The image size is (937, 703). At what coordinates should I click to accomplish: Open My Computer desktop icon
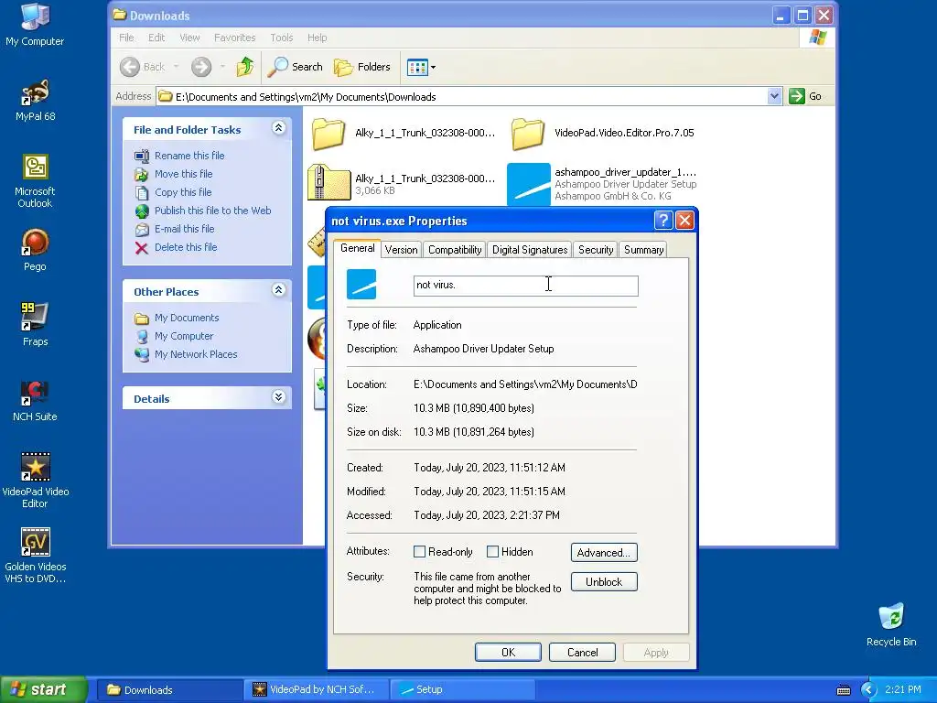pos(35,24)
